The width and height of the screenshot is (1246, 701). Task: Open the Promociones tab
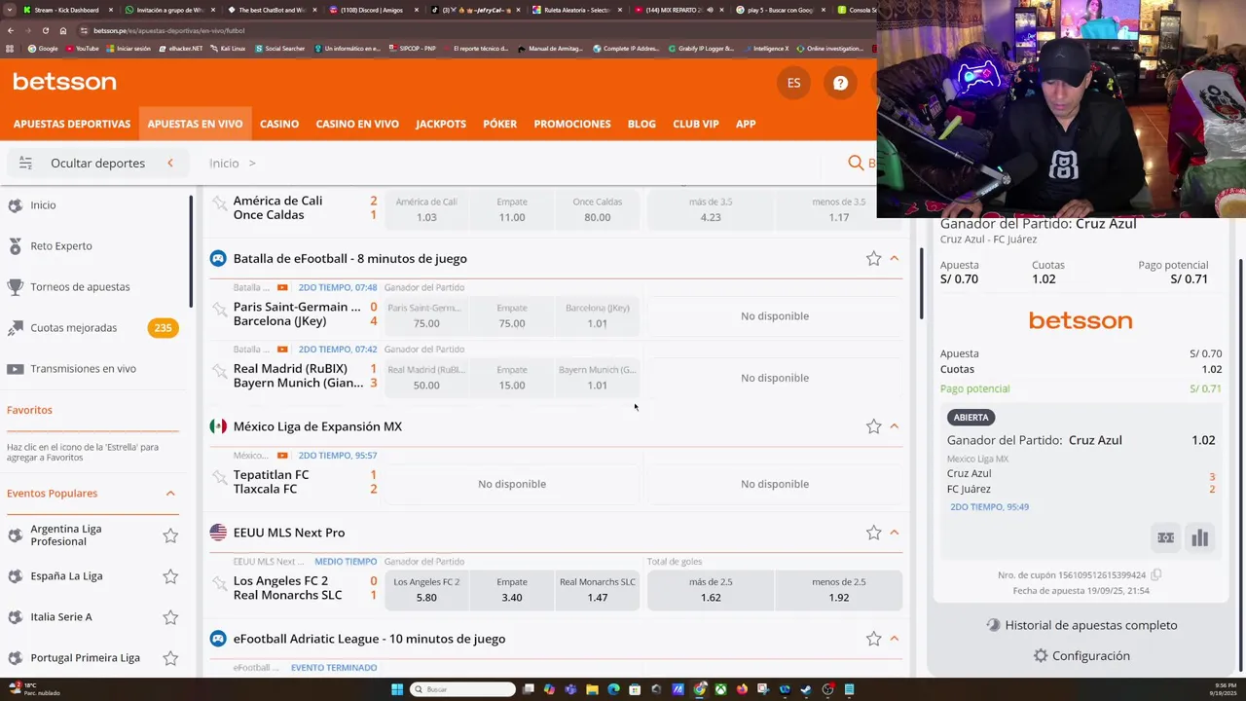tap(572, 124)
